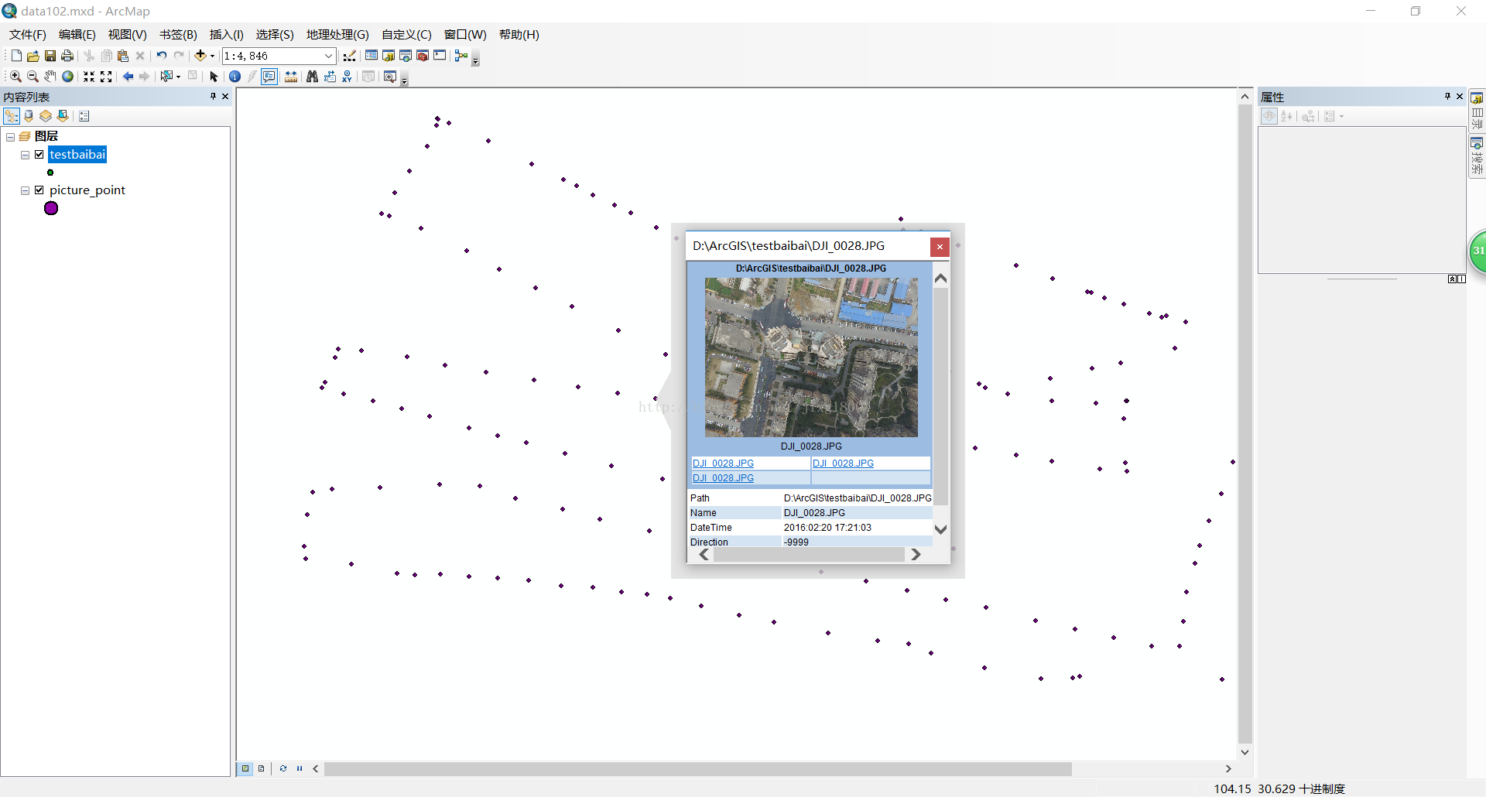Open the map scale dropdown
Viewport: 1486px width, 797px height.
(x=328, y=56)
